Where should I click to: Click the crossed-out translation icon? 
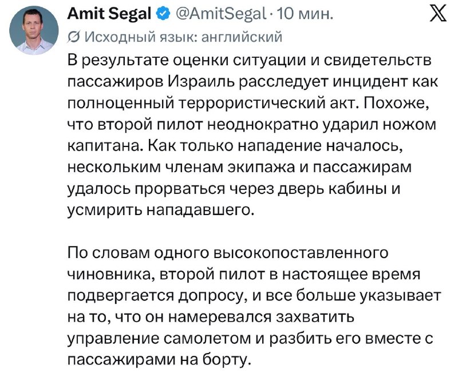(73, 38)
